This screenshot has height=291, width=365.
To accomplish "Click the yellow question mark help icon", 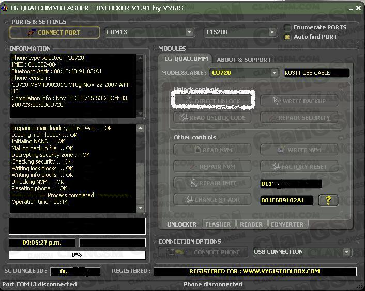I will [328, 200].
